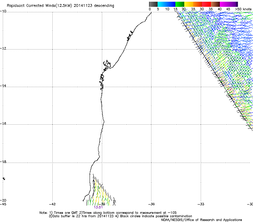Click the 'Times are GMT' note text
Screen dimensions: 253x222
(x=66, y=213)
